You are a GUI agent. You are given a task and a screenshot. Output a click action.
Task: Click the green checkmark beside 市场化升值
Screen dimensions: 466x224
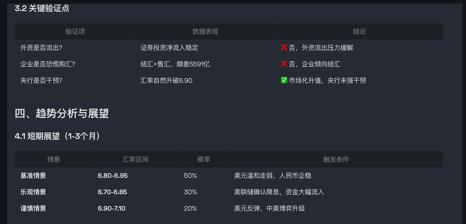(x=284, y=80)
